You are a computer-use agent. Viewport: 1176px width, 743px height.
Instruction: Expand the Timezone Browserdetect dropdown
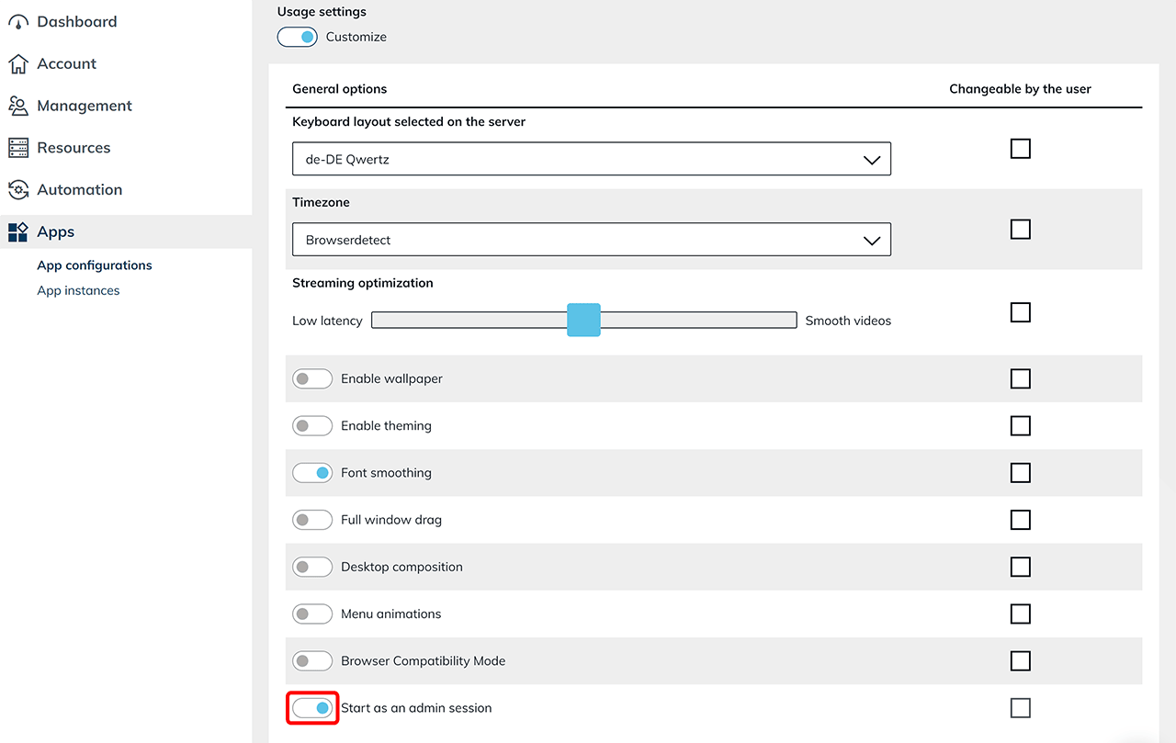591,241
